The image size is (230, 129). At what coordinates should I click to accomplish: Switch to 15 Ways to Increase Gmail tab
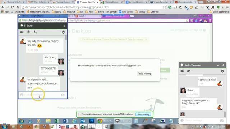pyautogui.click(x=38, y=2)
